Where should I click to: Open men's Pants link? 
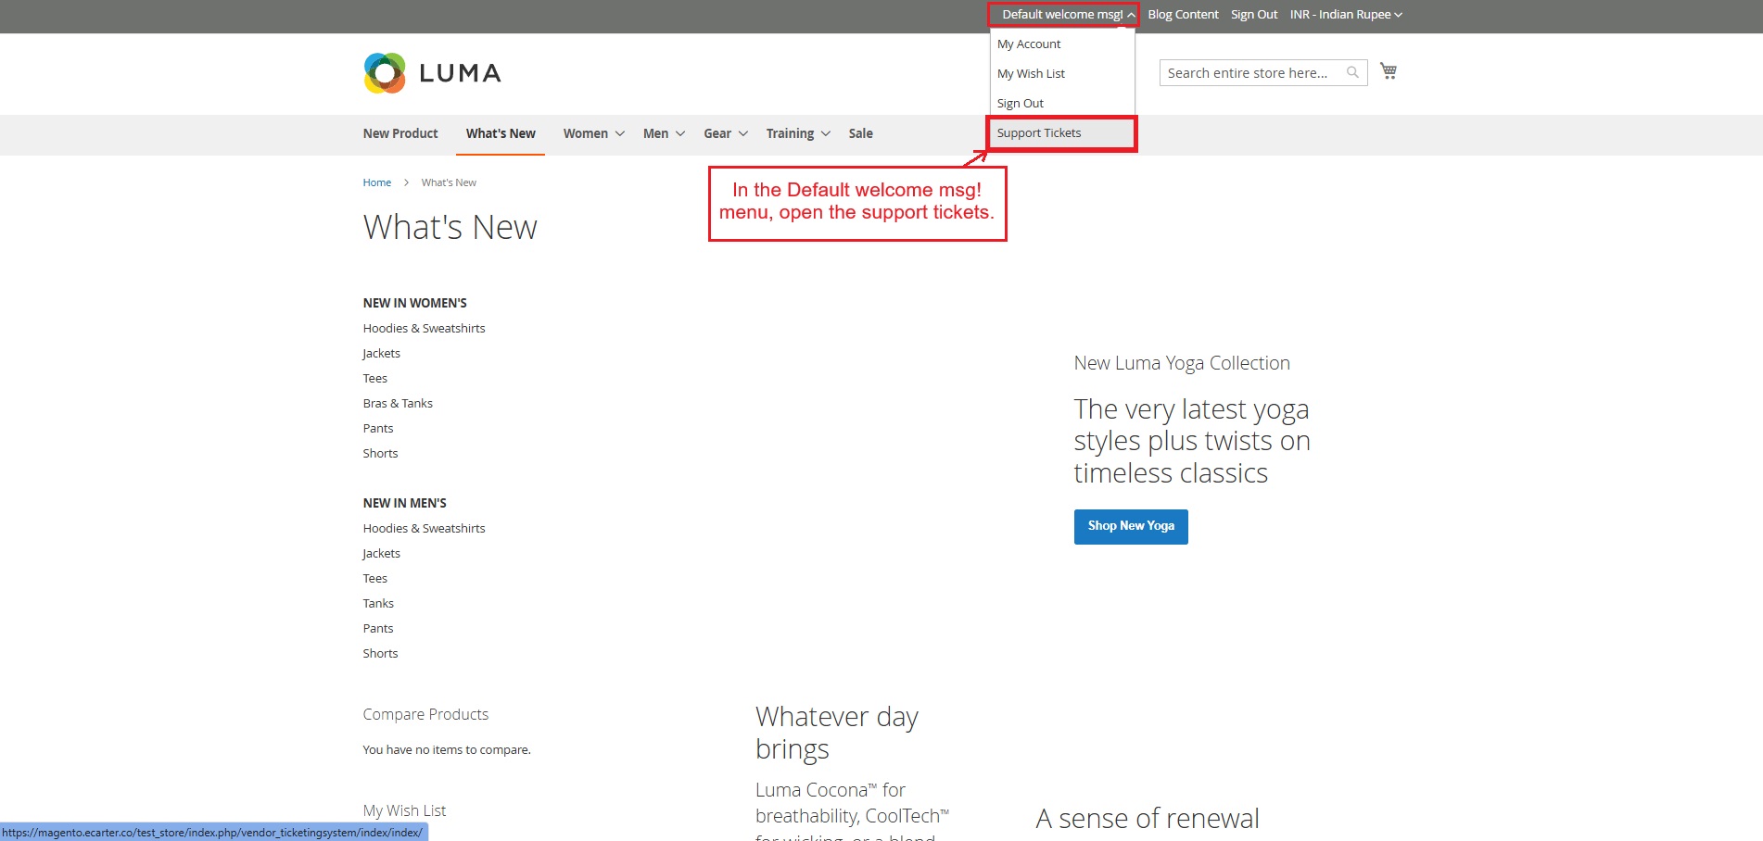tap(378, 629)
